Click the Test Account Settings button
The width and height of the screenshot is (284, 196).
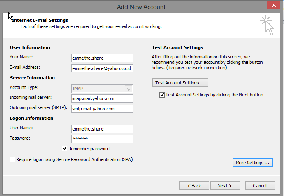pos(180,83)
